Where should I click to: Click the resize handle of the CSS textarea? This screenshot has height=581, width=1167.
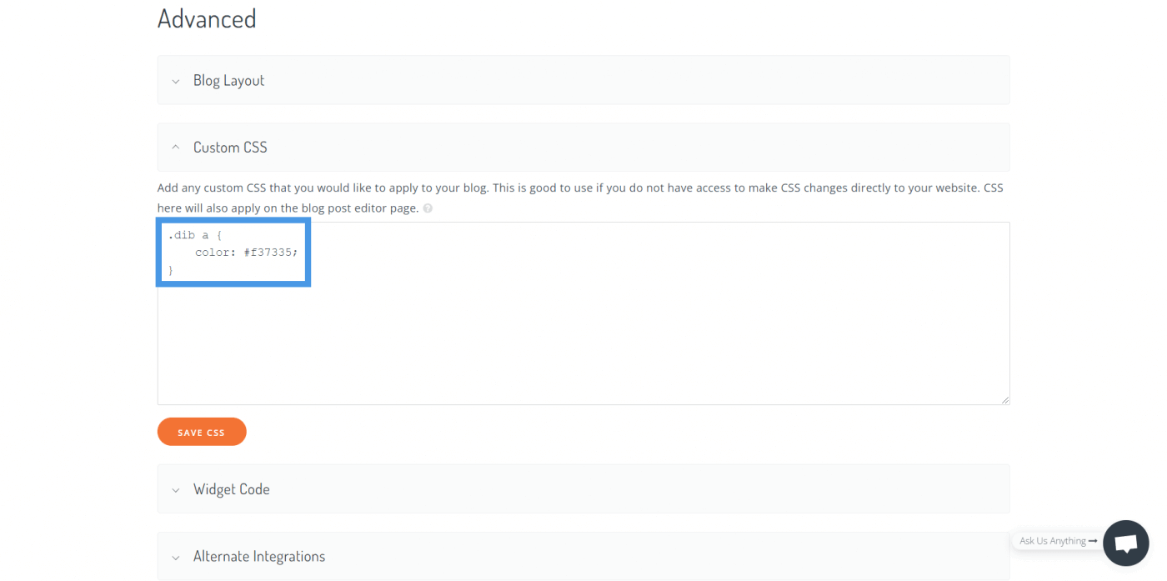[1004, 400]
